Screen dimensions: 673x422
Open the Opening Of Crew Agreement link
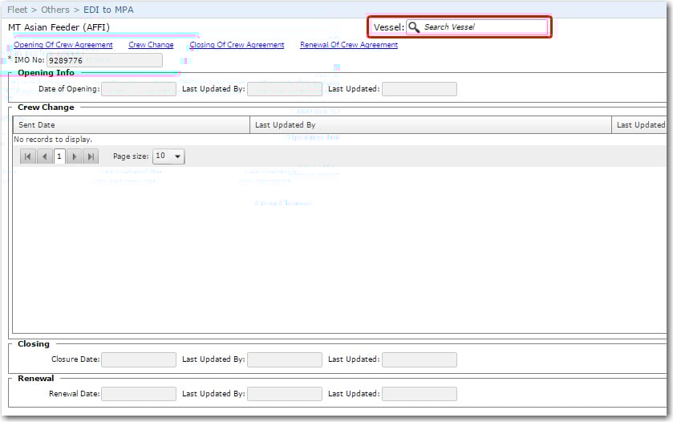(63, 45)
